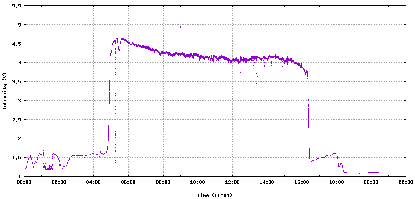
Task: Click the 2 intensity tick label
Action: [19, 138]
